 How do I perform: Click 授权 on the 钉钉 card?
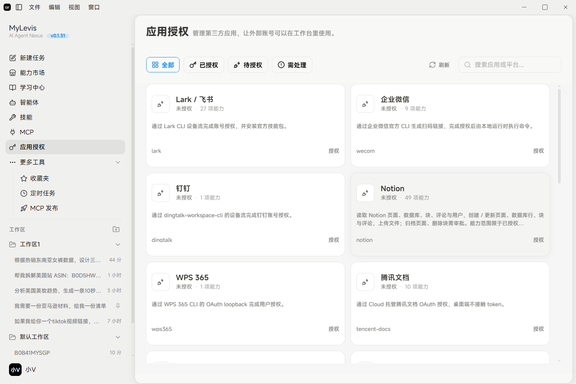click(334, 240)
